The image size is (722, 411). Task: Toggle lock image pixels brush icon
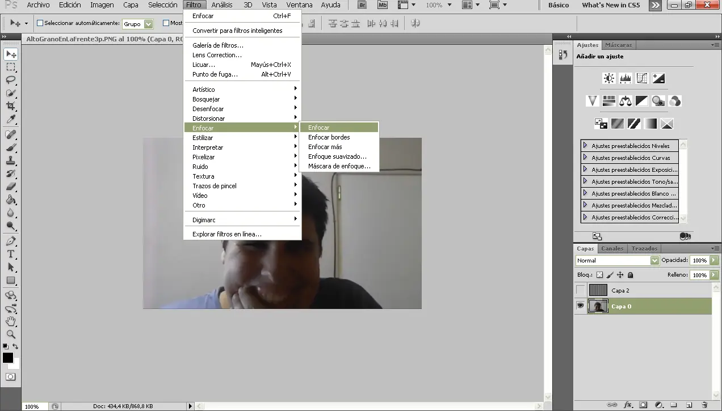(610, 275)
